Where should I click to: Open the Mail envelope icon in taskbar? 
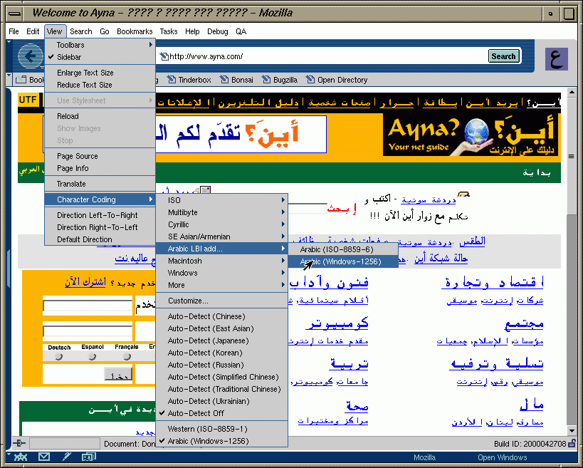(x=44, y=457)
